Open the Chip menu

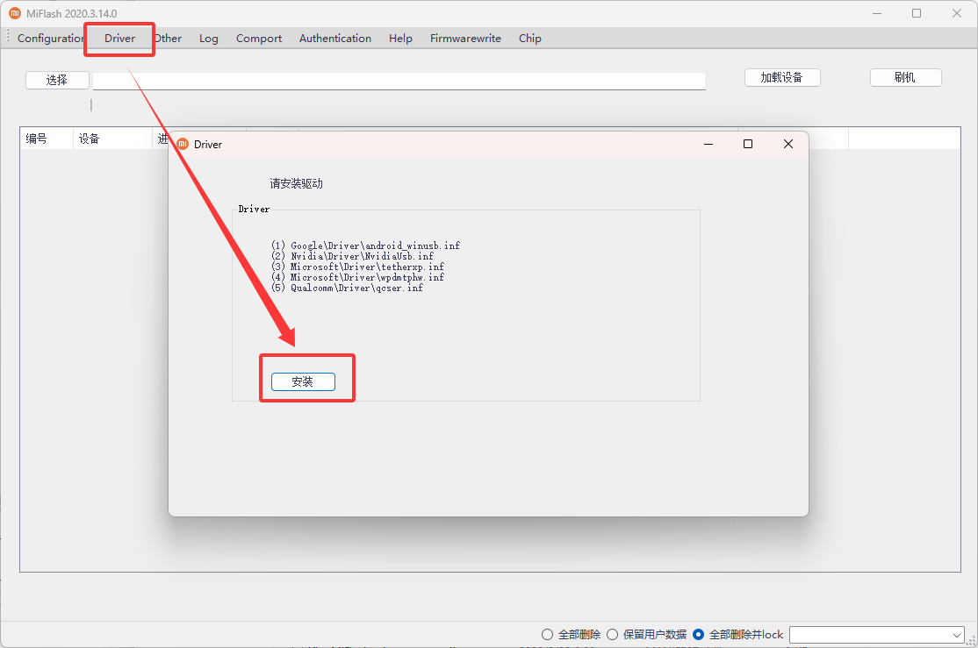coord(530,38)
